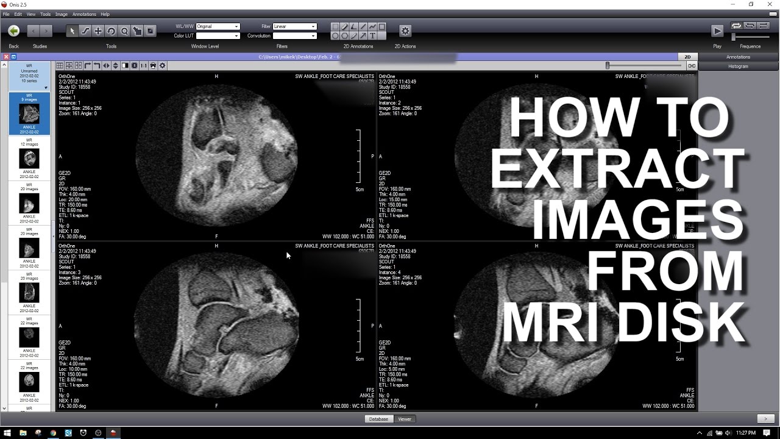Open the WL/WW Original dropdown
Image resolution: width=780 pixels, height=439 pixels.
218,27
